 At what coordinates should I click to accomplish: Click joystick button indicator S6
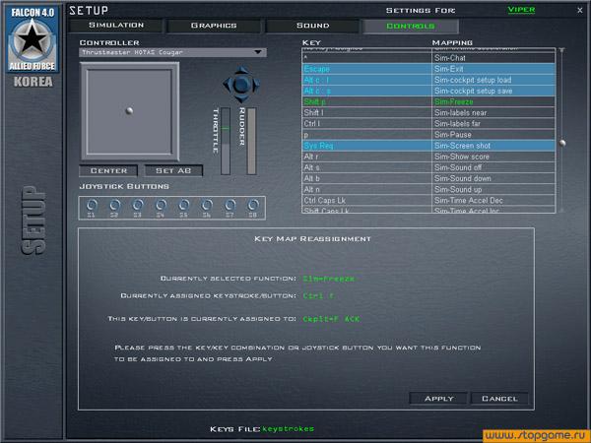(207, 205)
